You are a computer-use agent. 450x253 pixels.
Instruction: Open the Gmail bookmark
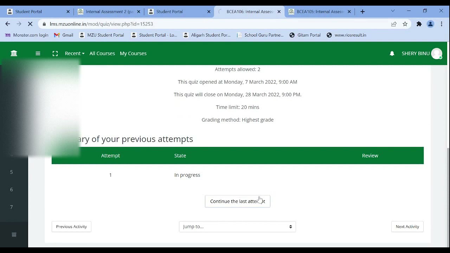coord(64,35)
